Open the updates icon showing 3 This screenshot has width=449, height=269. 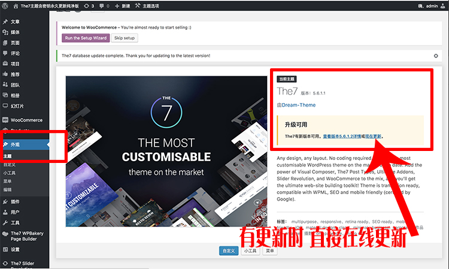pos(89,6)
